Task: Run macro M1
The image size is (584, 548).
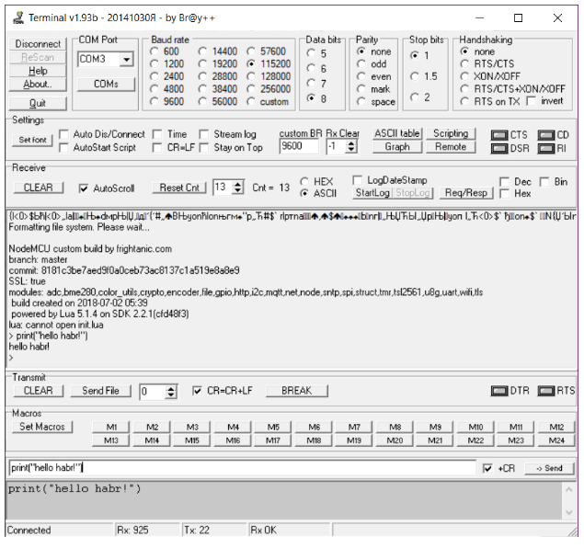Action: (111, 427)
